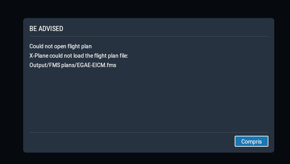Click the separator line under the title

pos(148,36)
